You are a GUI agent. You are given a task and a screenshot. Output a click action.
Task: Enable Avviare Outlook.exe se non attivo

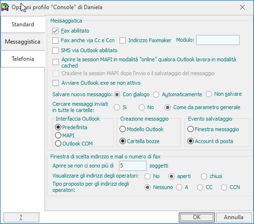click(56, 83)
